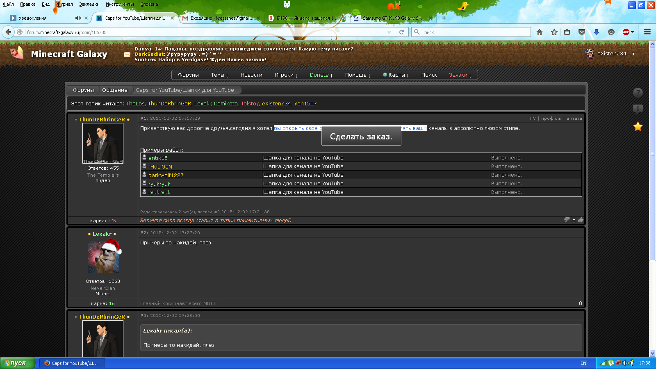Image resolution: width=656 pixels, height=369 pixels.
Task: Open the Новости nav link
Action: [x=251, y=75]
